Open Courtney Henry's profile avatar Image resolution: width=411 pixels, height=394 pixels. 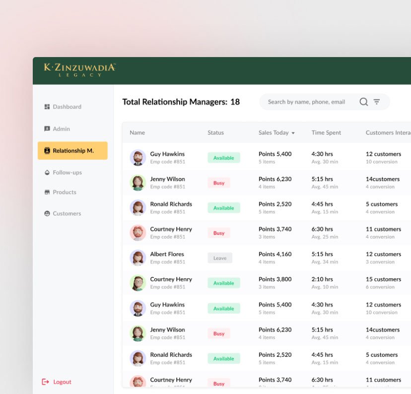tap(137, 233)
